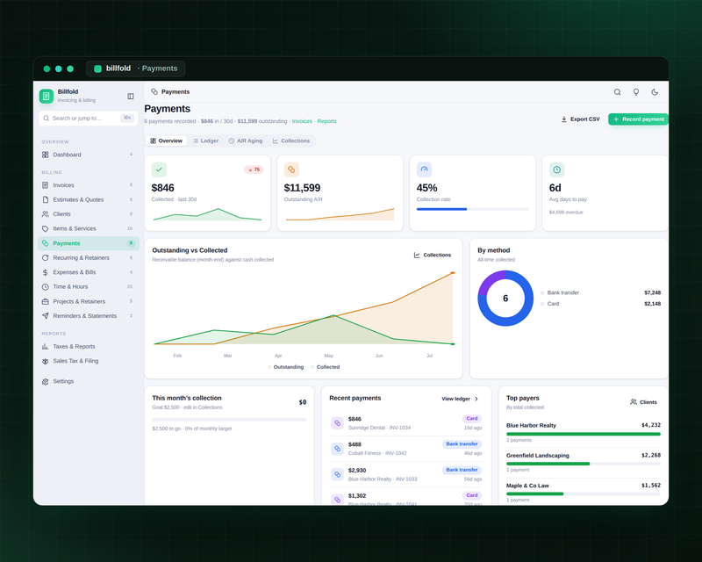Image resolution: width=702 pixels, height=562 pixels.
Task: Click the Recurring refresh icon
Action: coord(46,257)
